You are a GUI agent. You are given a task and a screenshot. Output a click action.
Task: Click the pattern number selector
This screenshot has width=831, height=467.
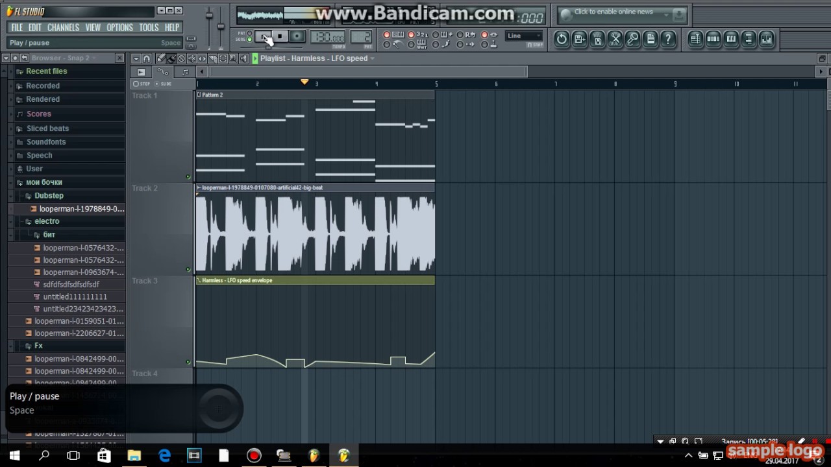click(361, 37)
